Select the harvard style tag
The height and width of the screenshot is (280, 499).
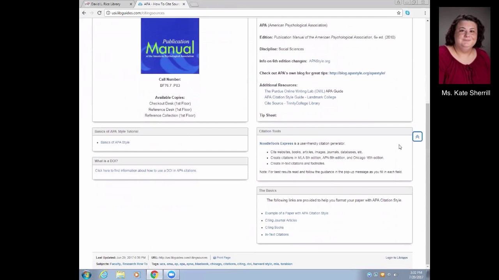[262, 264]
